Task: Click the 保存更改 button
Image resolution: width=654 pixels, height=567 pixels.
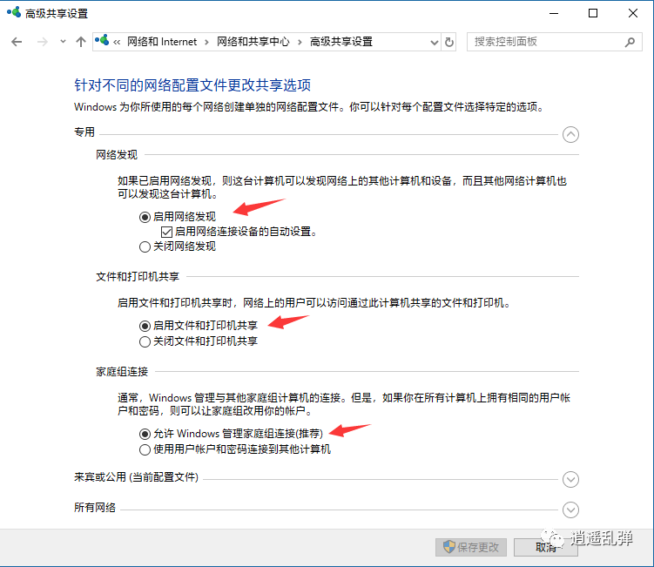Action: pyautogui.click(x=471, y=547)
